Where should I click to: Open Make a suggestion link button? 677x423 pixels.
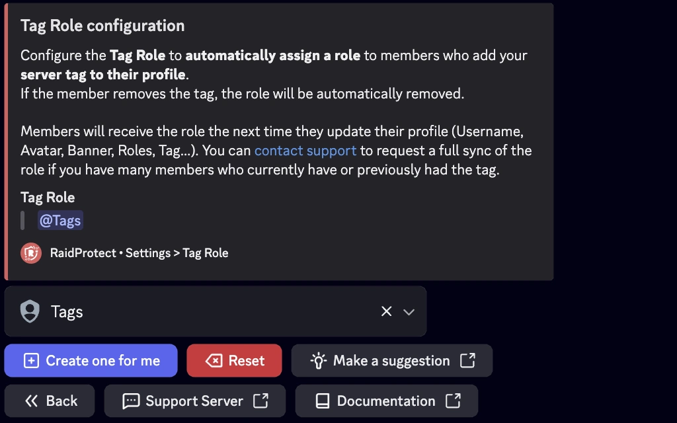[x=391, y=361]
